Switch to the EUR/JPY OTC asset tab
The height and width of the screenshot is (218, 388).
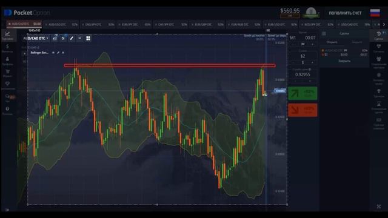click(135, 24)
